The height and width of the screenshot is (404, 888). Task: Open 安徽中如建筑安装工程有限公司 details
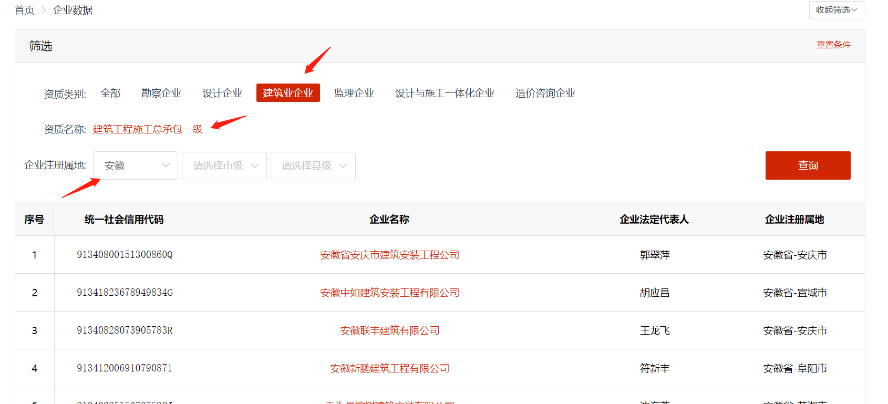point(389,293)
